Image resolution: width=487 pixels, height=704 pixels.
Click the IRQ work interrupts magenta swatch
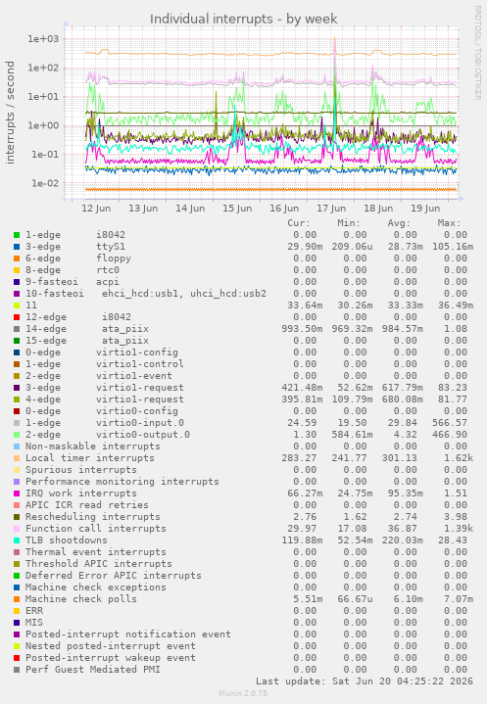[17, 493]
